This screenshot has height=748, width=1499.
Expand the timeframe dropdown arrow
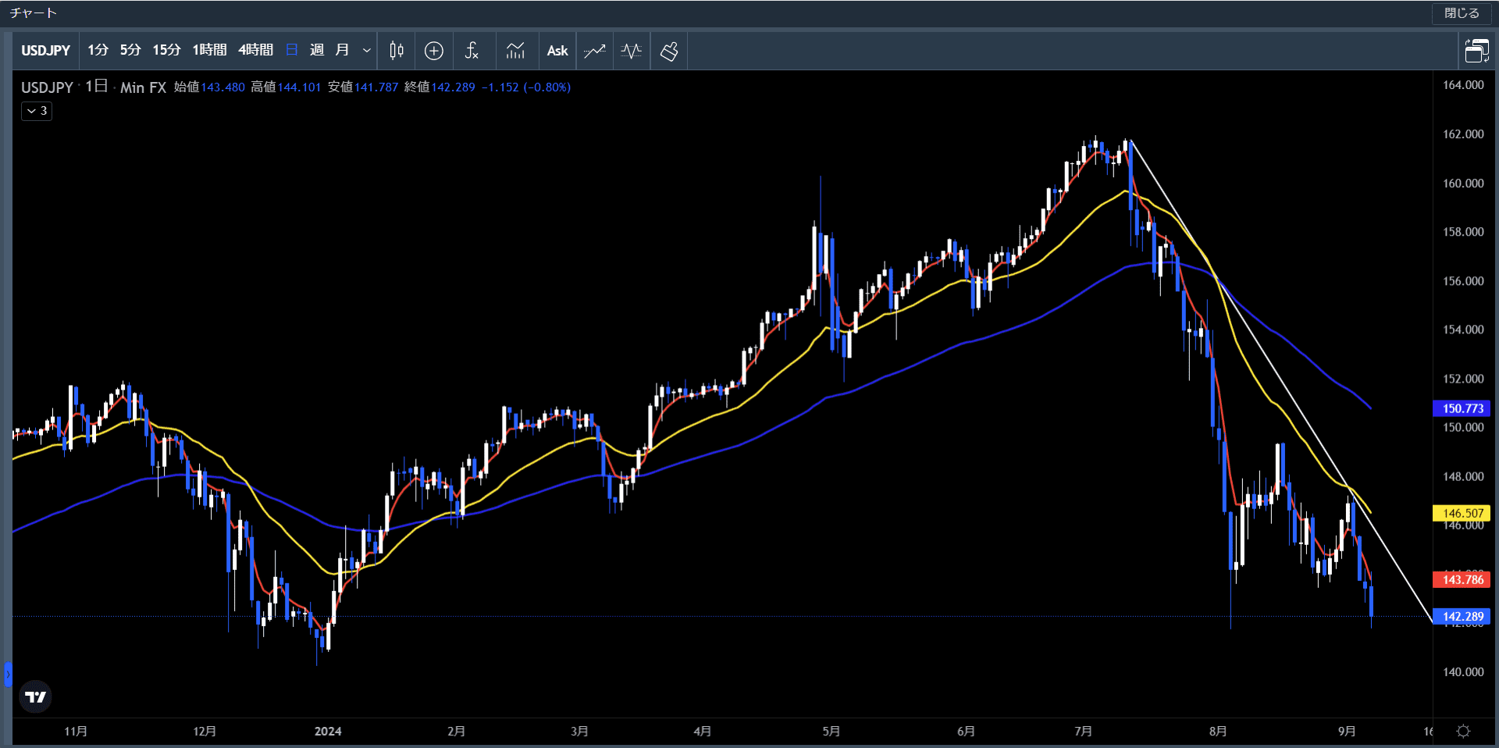click(x=366, y=51)
